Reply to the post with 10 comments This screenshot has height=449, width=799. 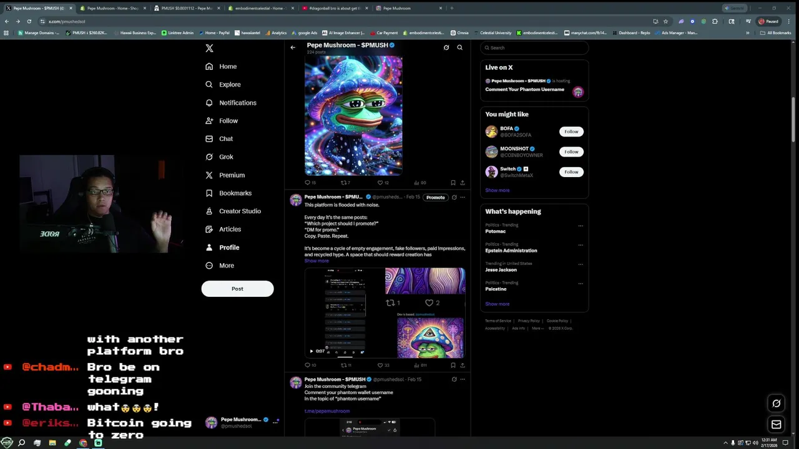click(310, 365)
